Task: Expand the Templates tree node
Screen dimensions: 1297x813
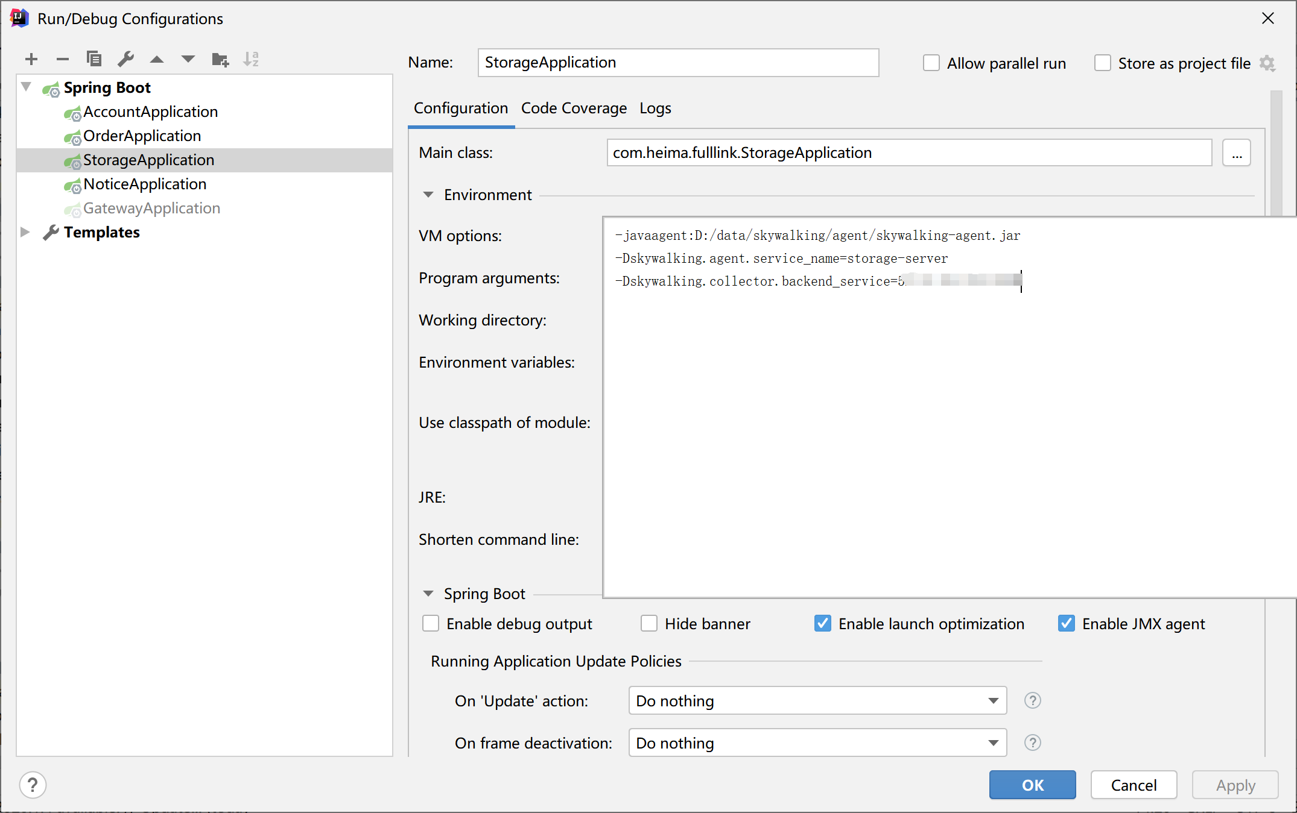Action: (25, 232)
